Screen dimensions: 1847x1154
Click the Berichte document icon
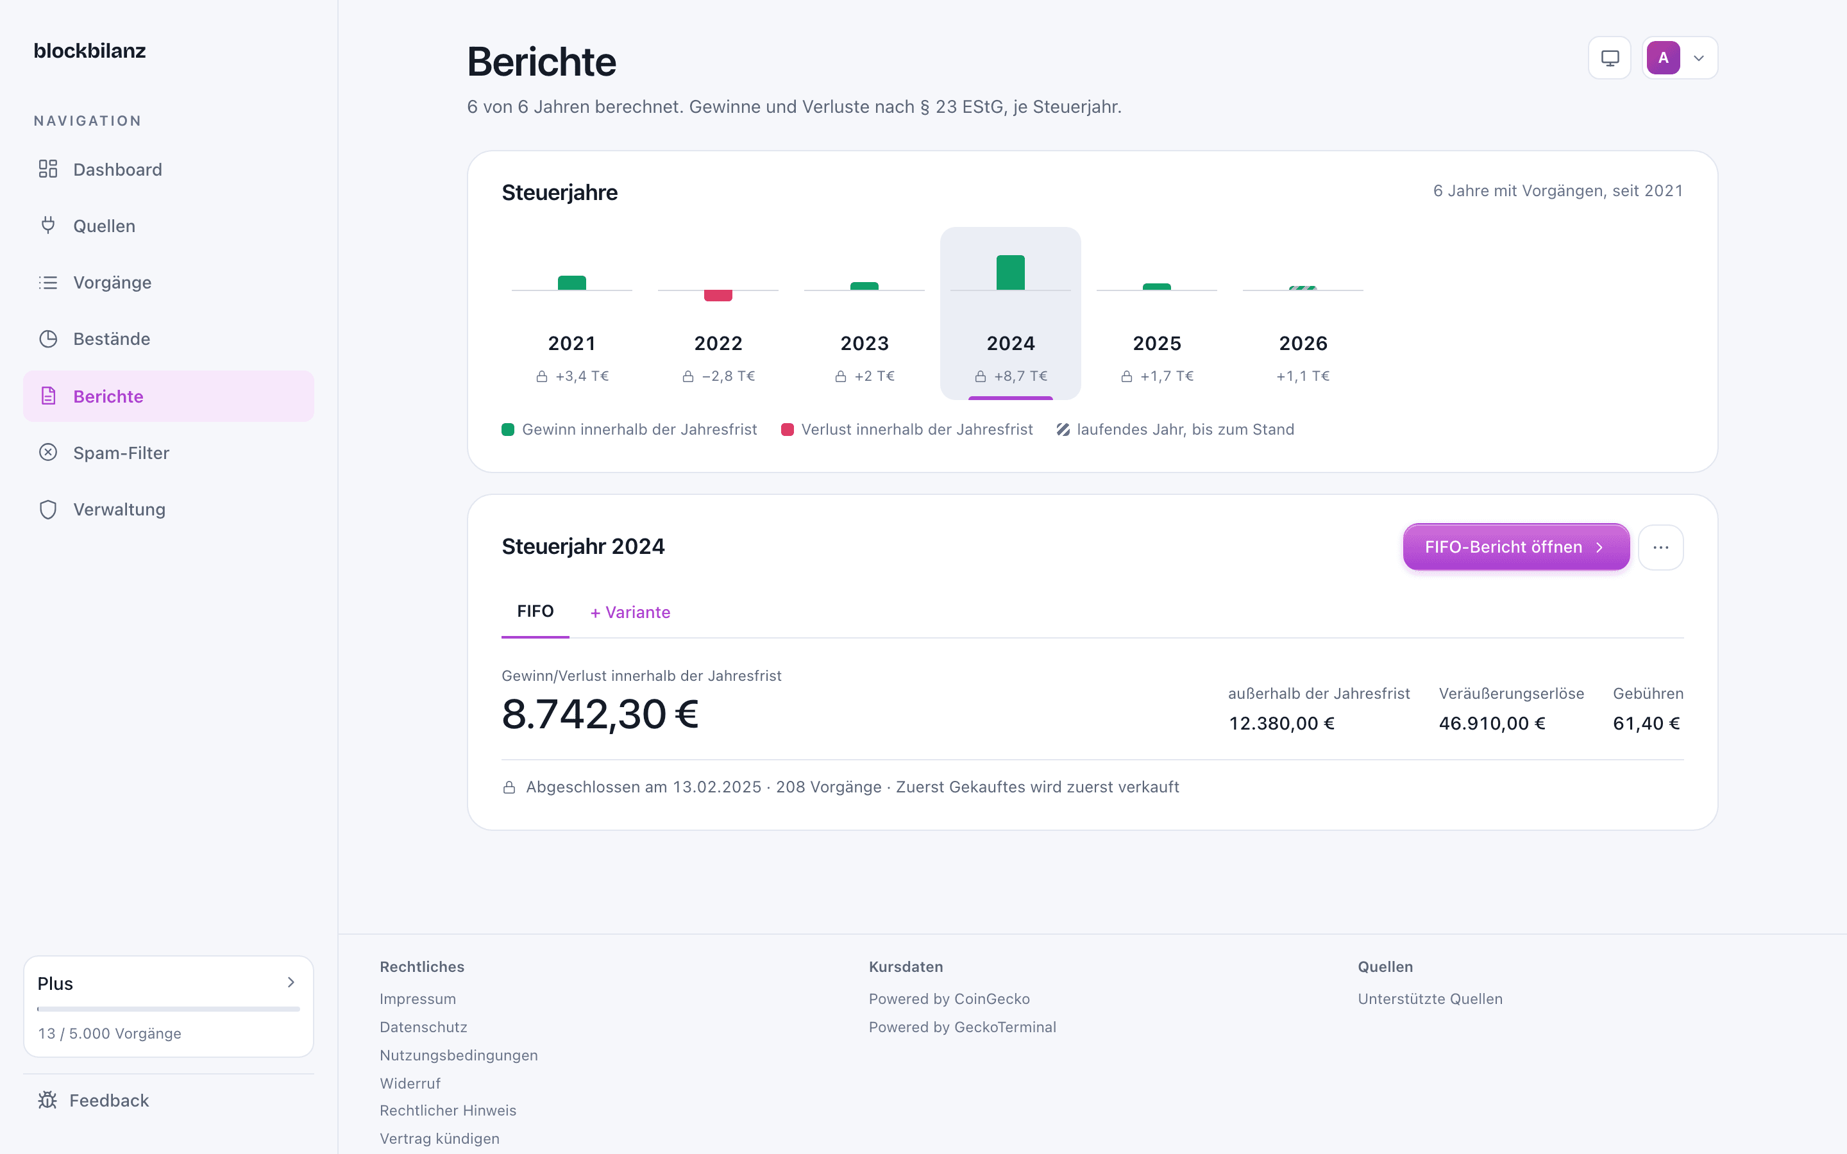coord(48,396)
